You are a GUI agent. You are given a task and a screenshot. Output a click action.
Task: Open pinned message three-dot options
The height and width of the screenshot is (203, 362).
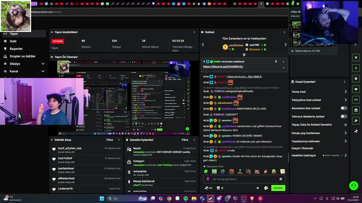point(283,61)
